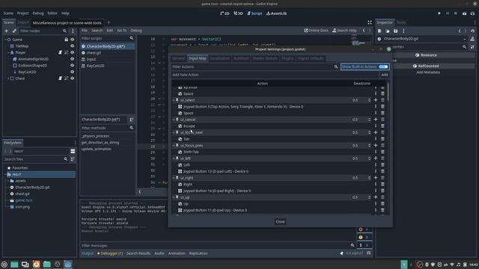Hide the RayCast2D node in the scene tree
This screenshot has height=269, width=479.
73,72
